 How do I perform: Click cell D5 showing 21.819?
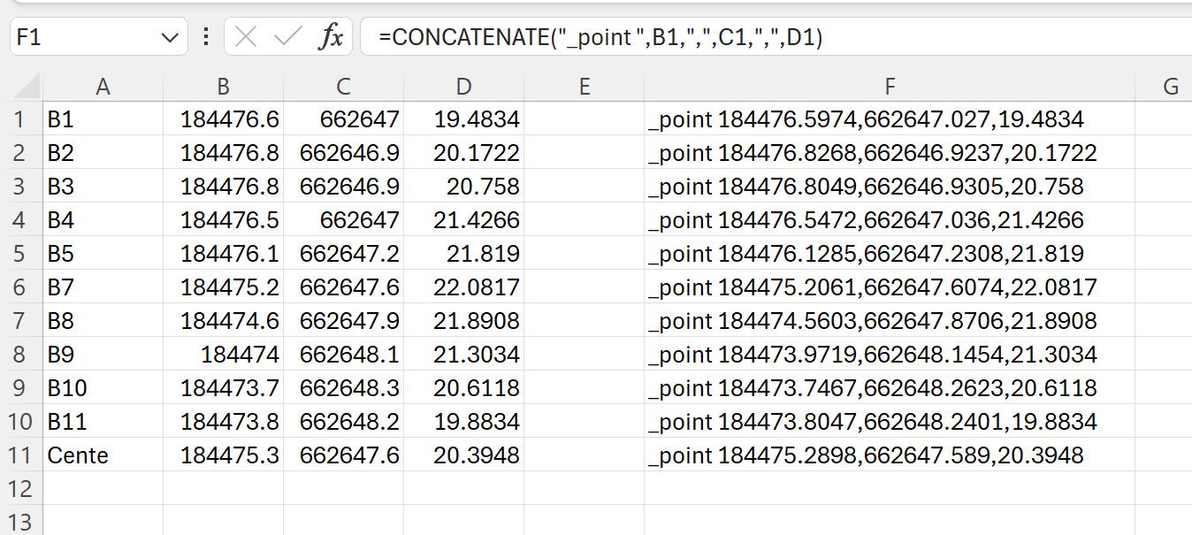pyautogui.click(x=463, y=253)
